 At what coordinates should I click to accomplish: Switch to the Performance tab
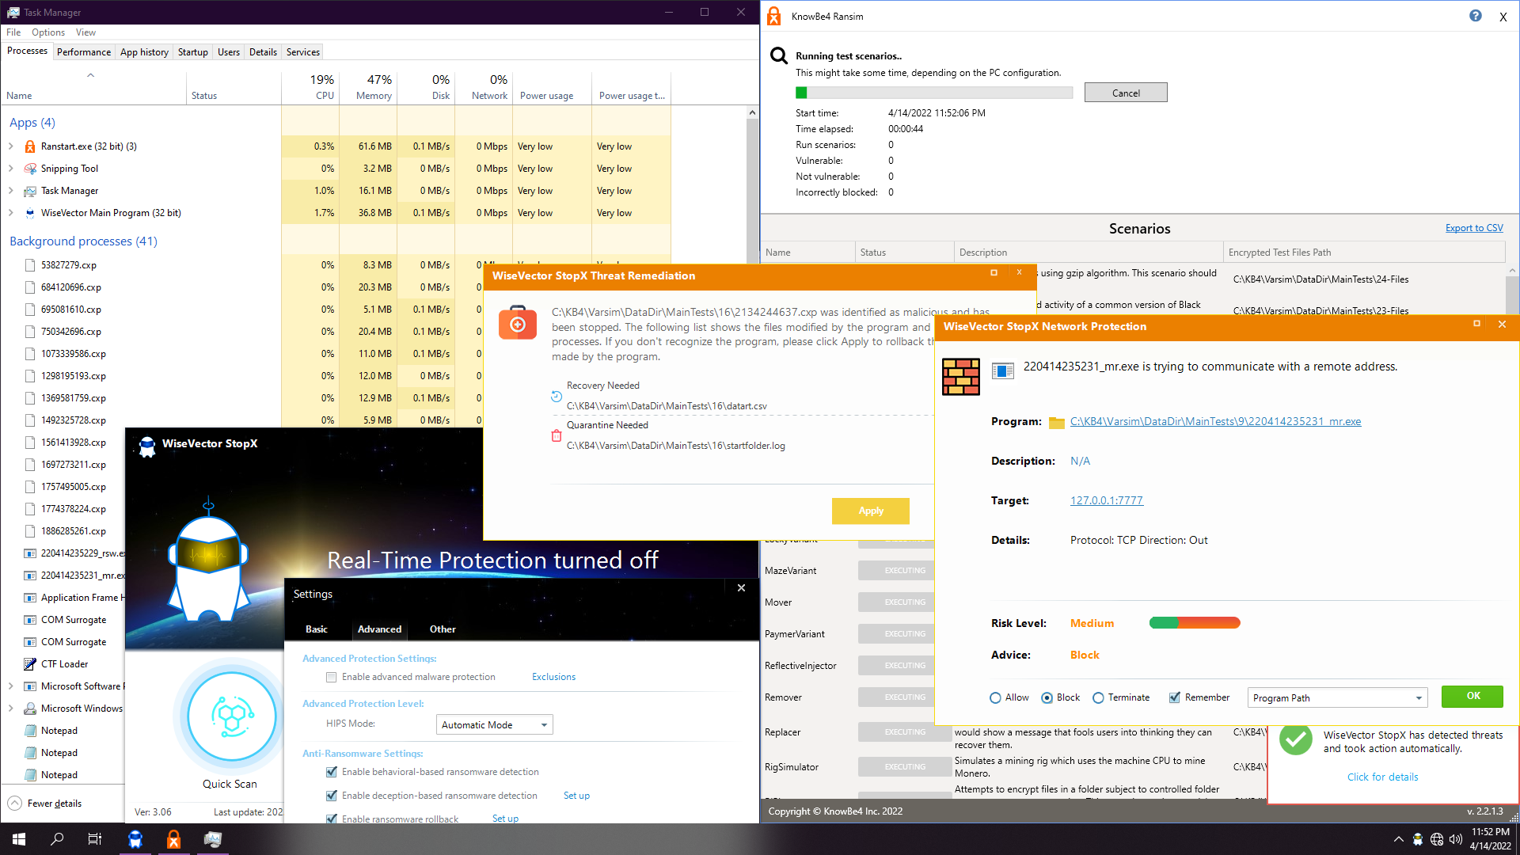pos(84,52)
